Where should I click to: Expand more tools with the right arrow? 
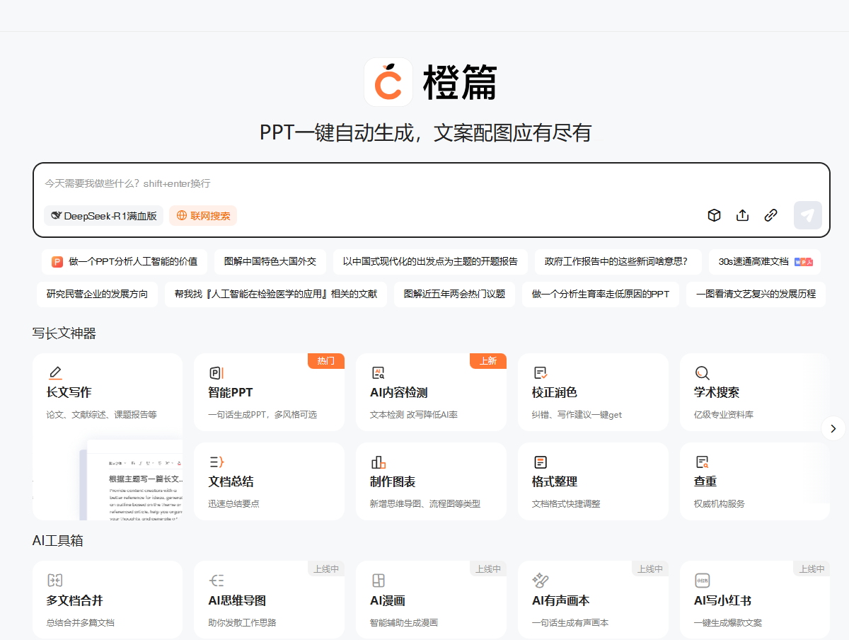(833, 428)
